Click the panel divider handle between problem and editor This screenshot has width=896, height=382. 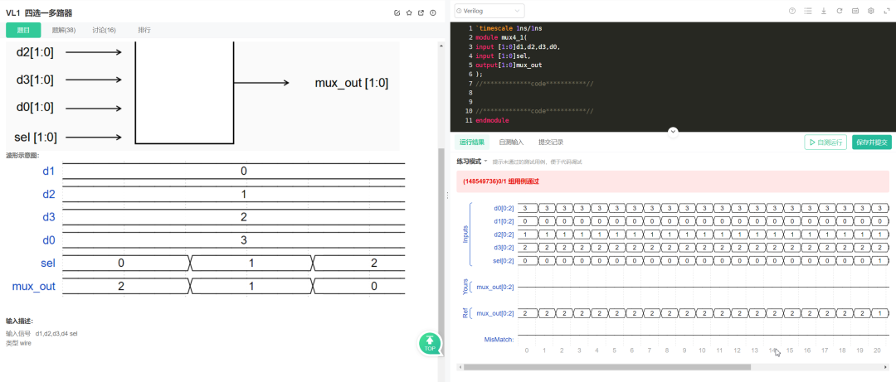pos(447,196)
